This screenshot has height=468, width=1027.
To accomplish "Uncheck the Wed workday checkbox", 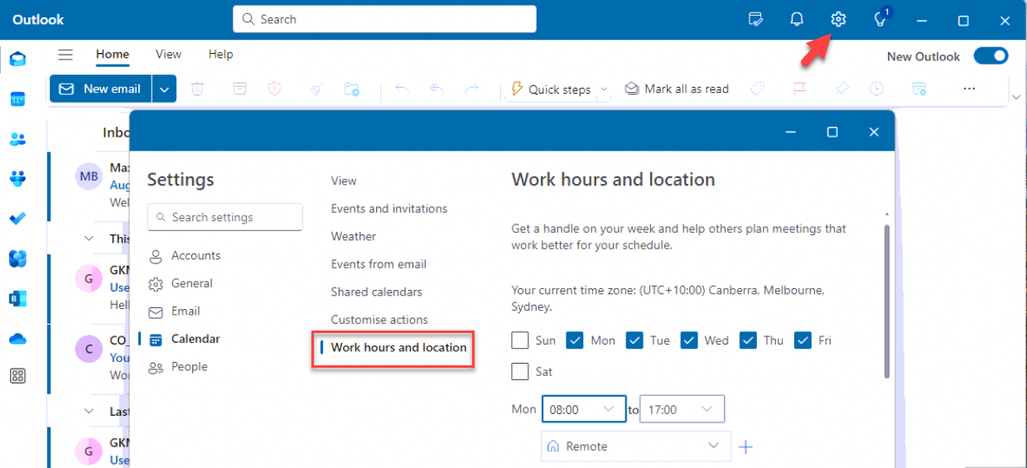I will tap(689, 340).
